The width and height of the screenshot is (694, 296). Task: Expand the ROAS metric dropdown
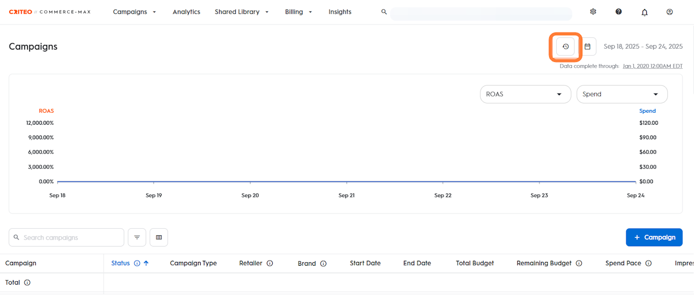[x=525, y=94]
